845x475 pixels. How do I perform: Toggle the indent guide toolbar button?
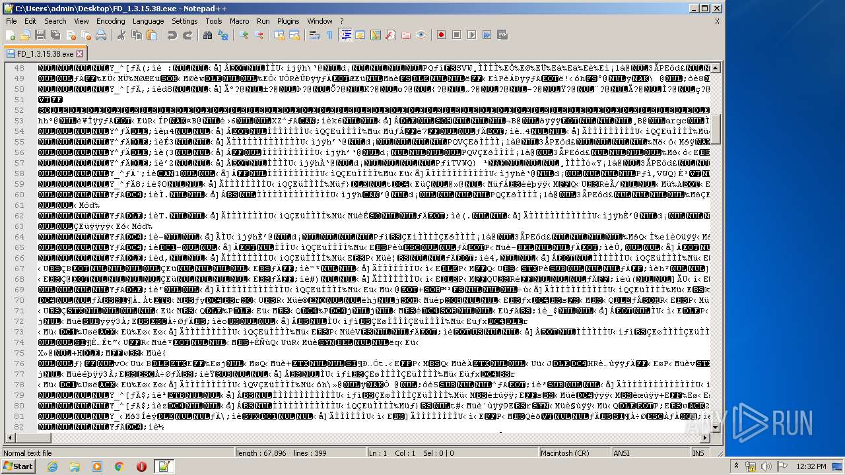pos(345,35)
